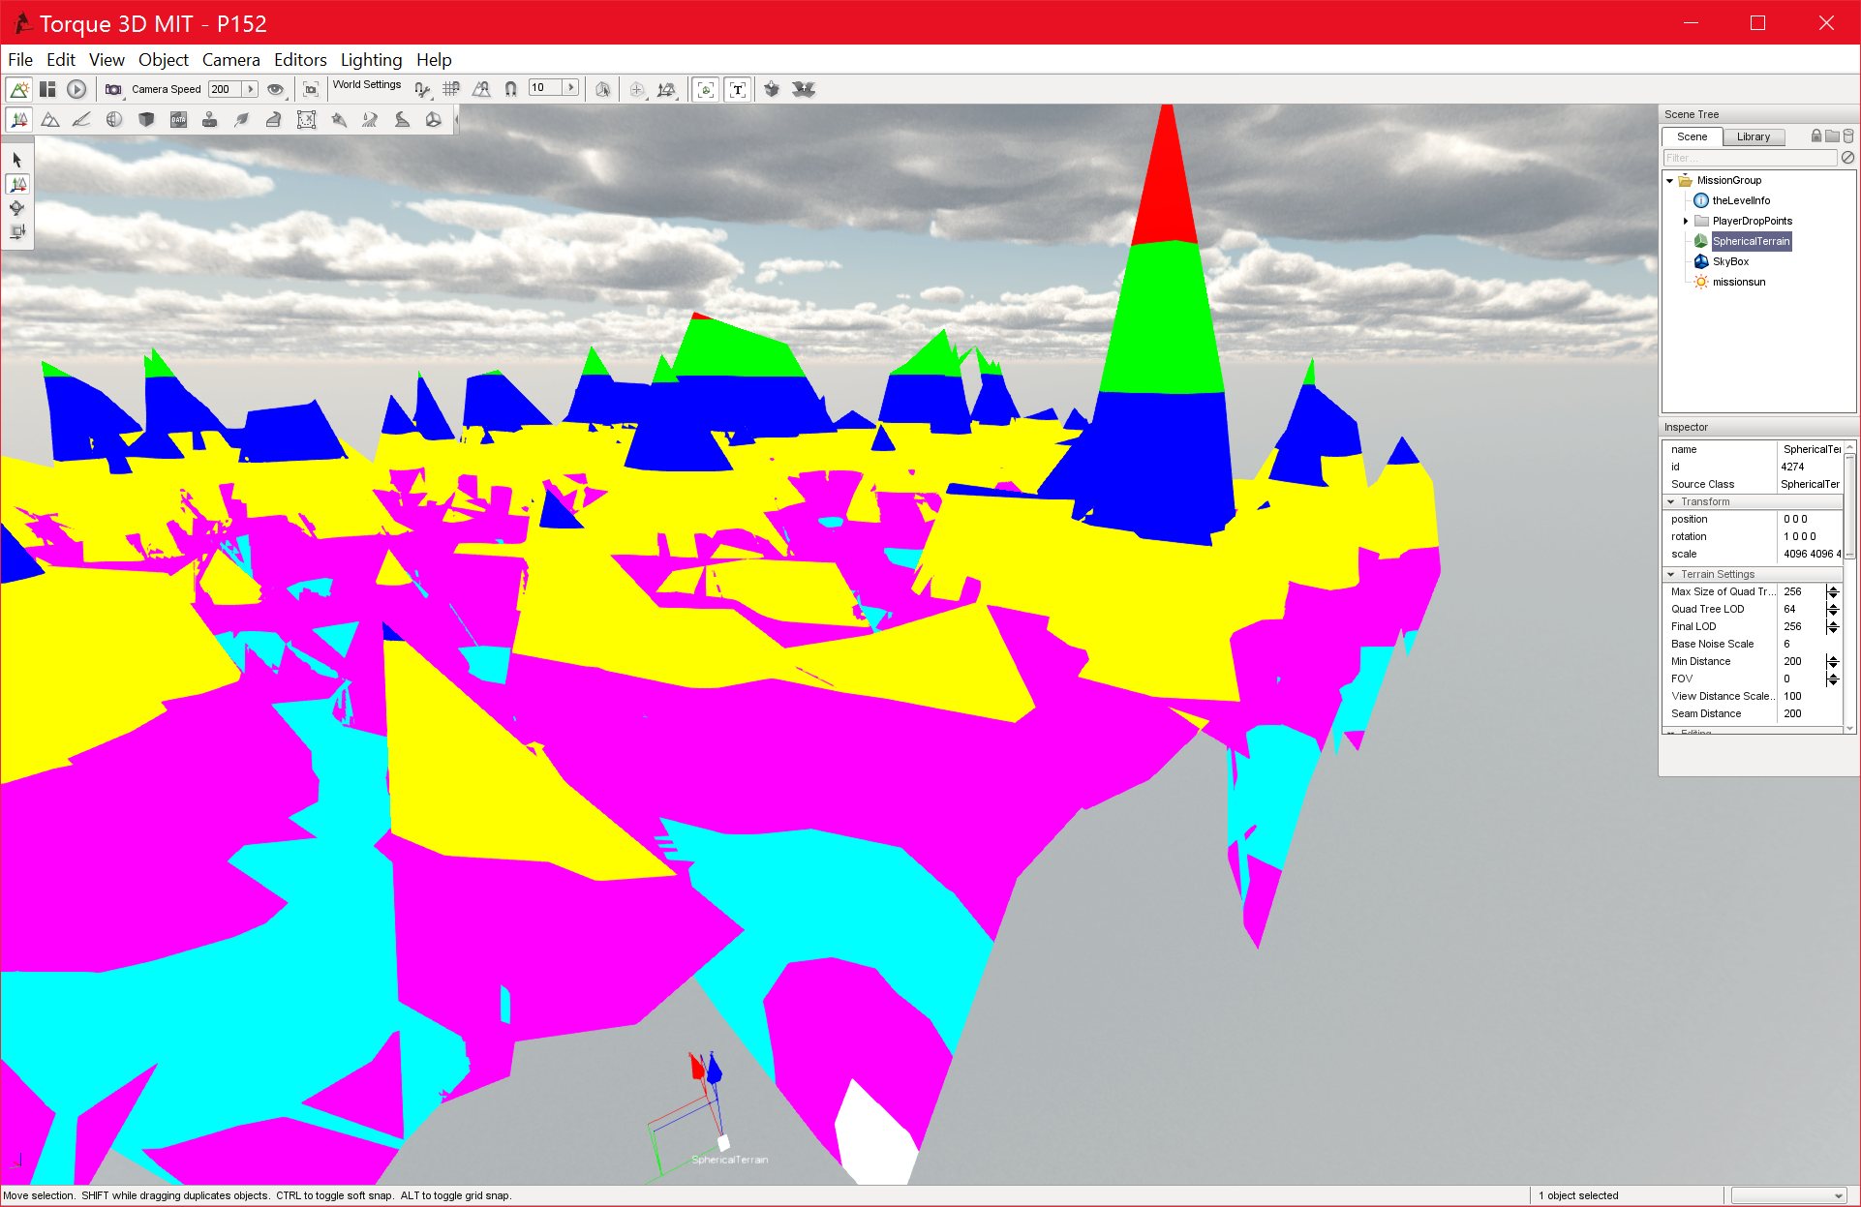
Task: Switch to the Scene tab
Action: click(x=1692, y=136)
